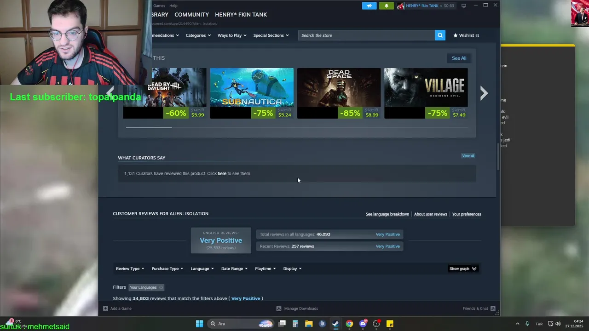Open the Games menu
589x331 pixels.
(x=159, y=6)
